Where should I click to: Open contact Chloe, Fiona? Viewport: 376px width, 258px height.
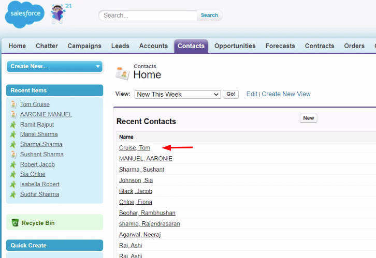click(136, 202)
